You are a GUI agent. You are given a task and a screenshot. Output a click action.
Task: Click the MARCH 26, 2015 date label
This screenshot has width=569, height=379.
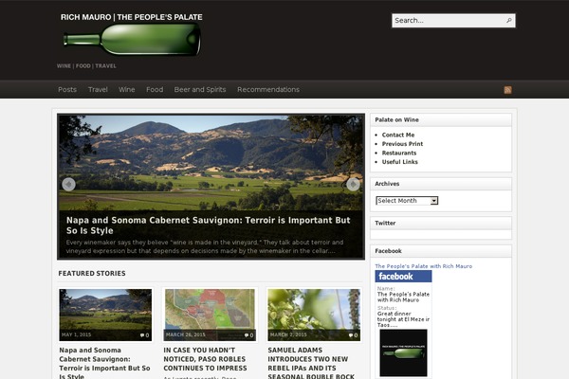(186, 334)
